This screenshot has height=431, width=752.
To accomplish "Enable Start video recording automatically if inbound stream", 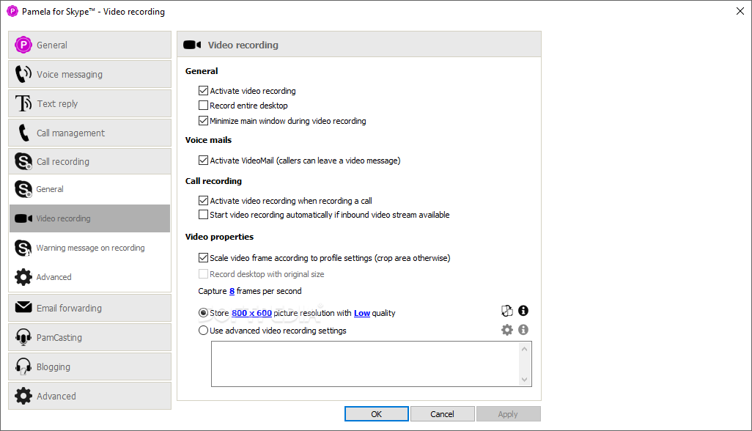I will (x=203, y=215).
